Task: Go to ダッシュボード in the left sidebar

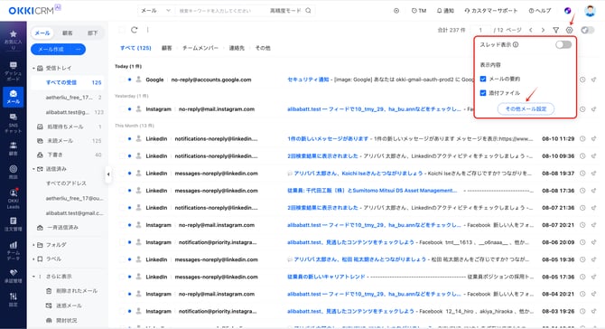Action: (x=14, y=70)
